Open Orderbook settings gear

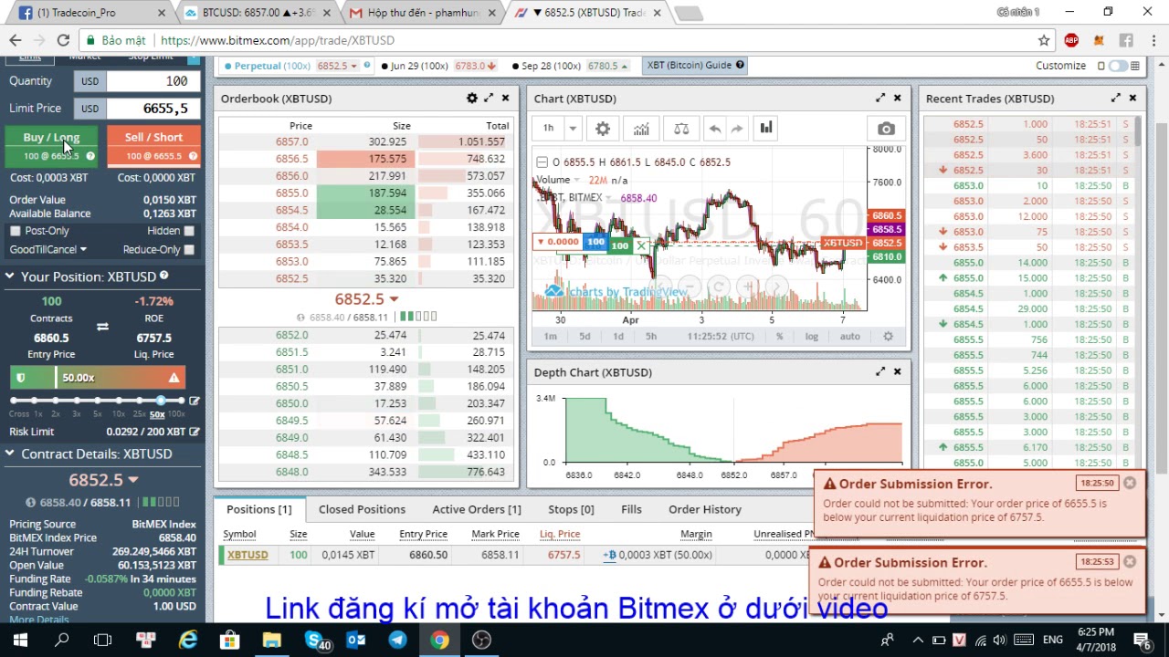tap(472, 99)
